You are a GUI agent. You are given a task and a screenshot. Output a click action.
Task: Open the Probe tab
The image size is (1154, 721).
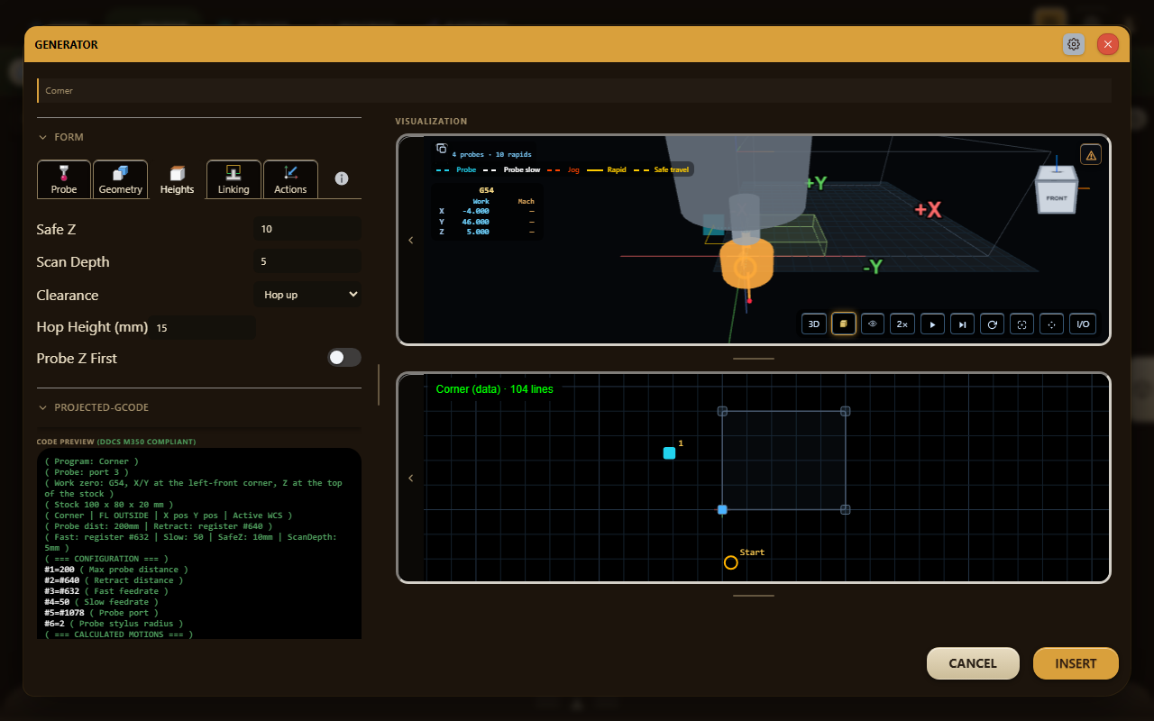pos(64,179)
